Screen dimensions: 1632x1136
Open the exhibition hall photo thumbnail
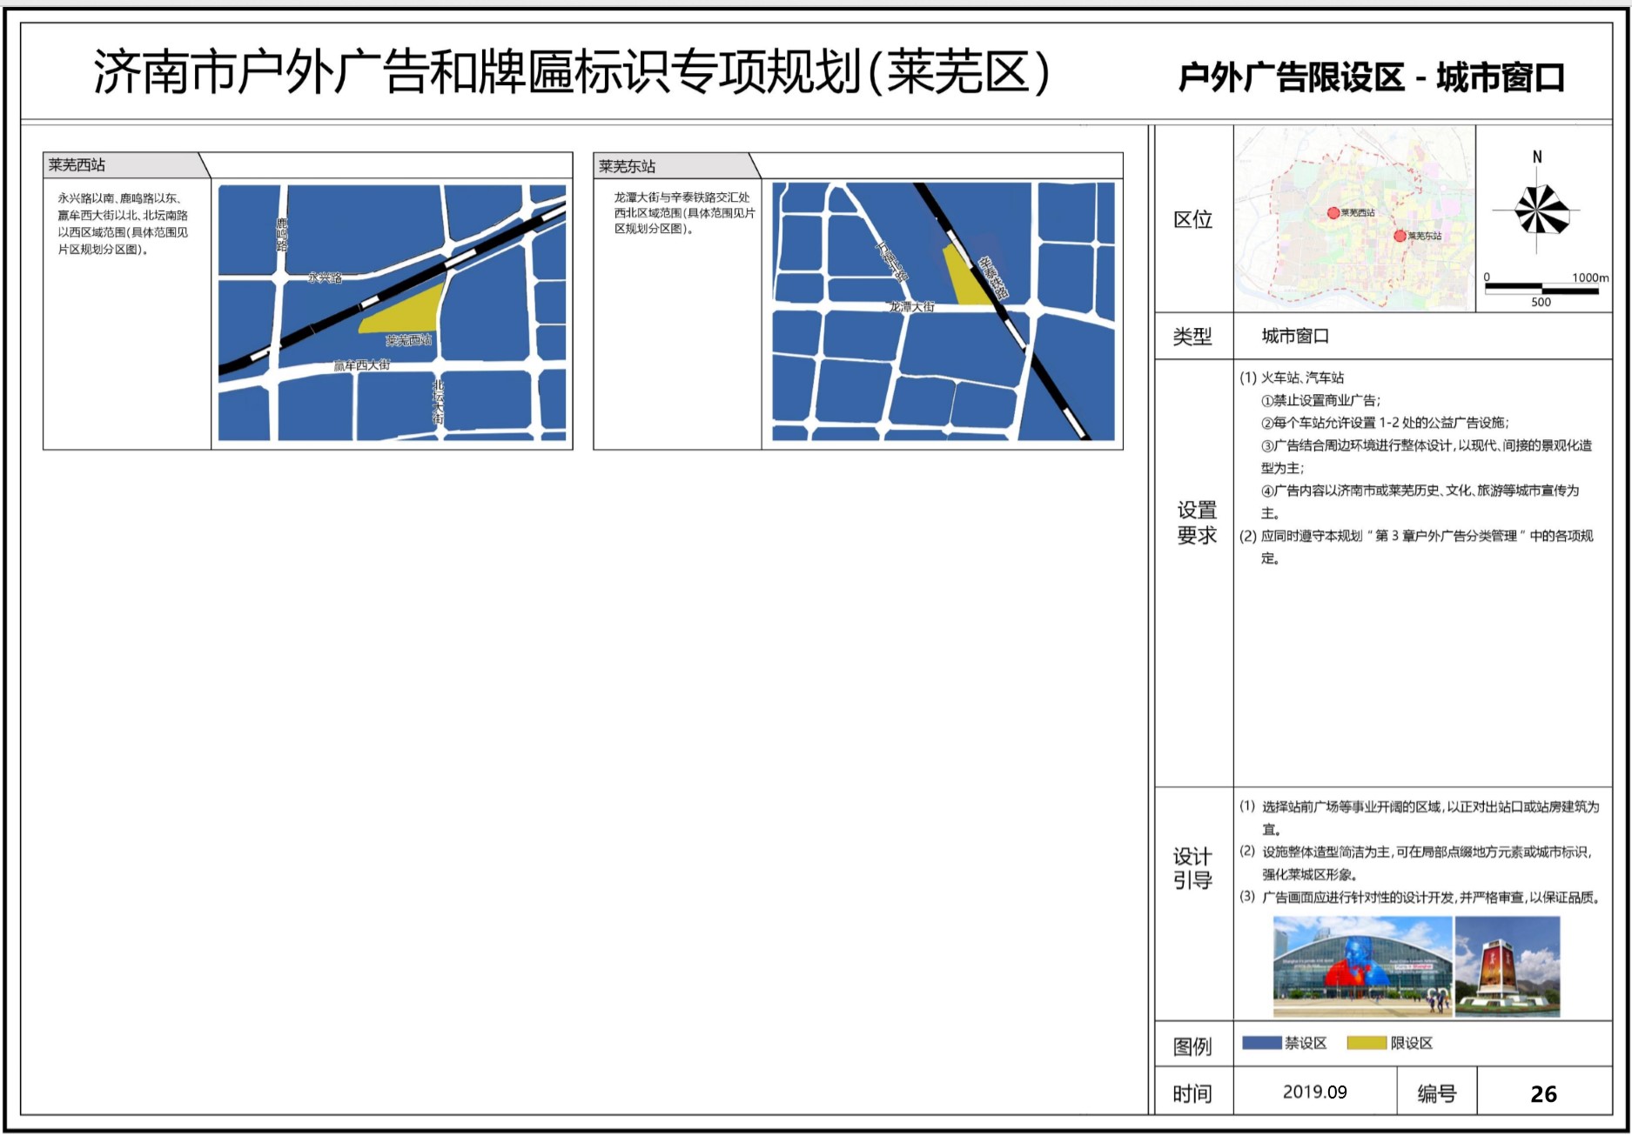point(1362,966)
